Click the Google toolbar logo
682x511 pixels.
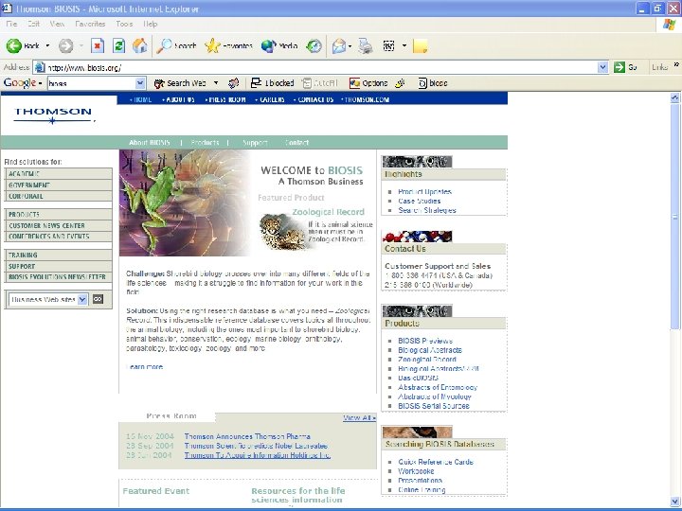coord(20,82)
